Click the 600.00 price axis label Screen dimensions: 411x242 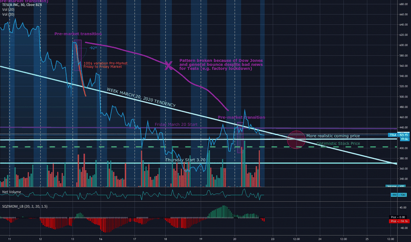[404, 45]
